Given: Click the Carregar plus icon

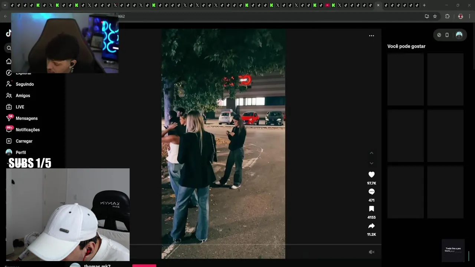Looking at the screenshot, I should 9,141.
